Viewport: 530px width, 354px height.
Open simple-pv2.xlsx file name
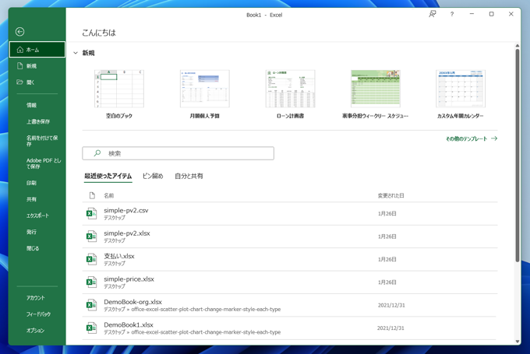click(x=127, y=233)
